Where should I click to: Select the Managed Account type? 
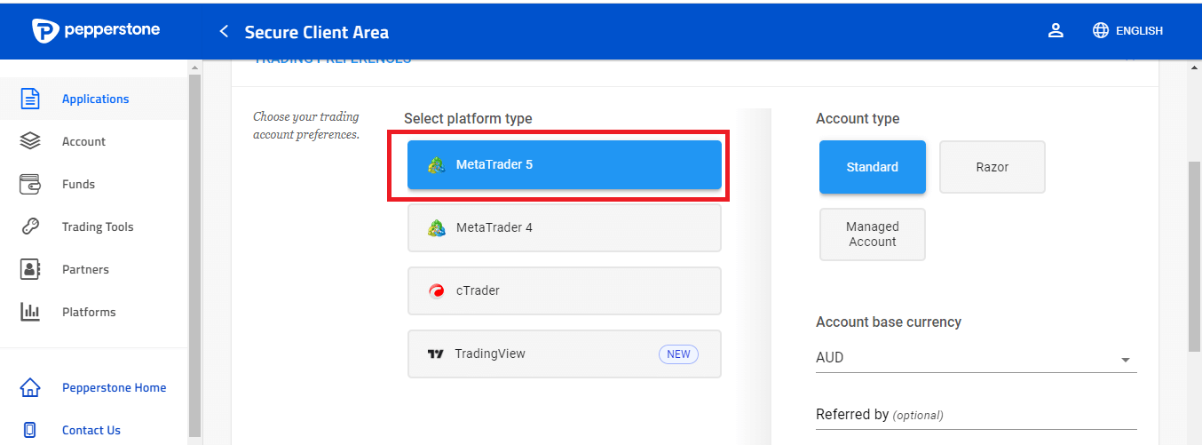(x=873, y=234)
